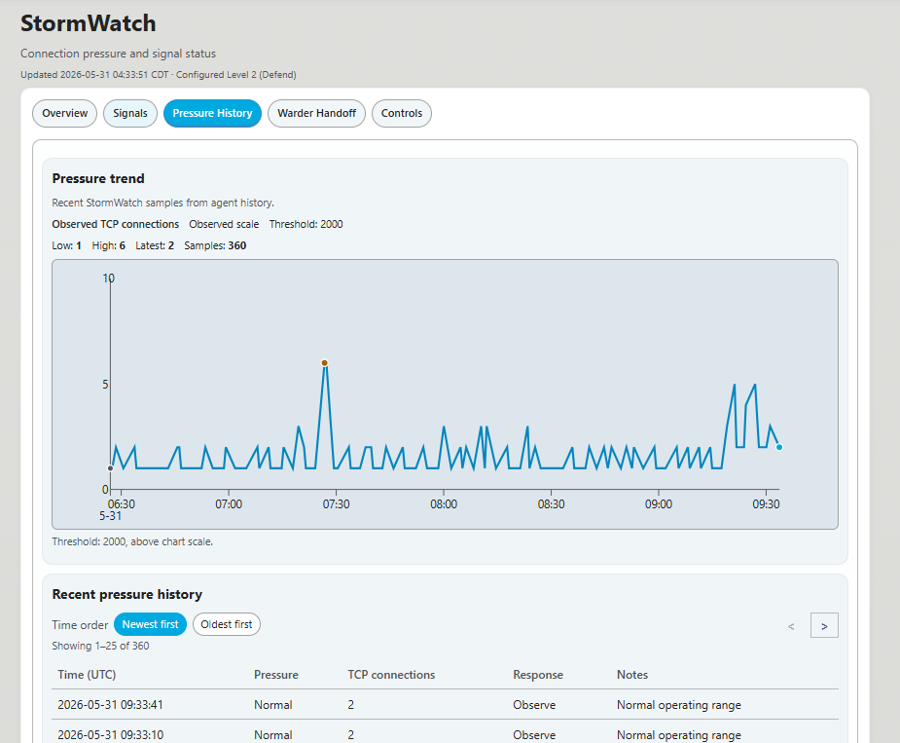Click the StormWatch title heading
This screenshot has width=900, height=743.
(89, 23)
